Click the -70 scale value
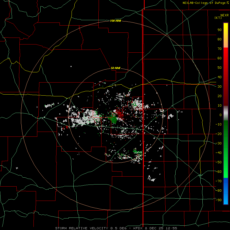This screenshot has height=230, width=230. pyautogui.click(x=218, y=181)
